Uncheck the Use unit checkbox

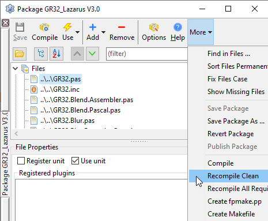[75, 161]
